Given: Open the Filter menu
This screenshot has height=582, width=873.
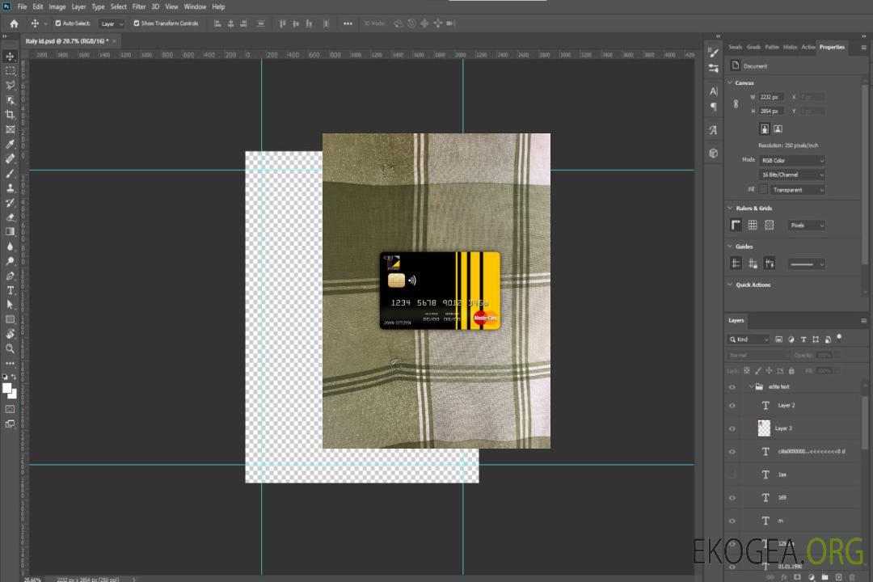Looking at the screenshot, I should tap(139, 6).
